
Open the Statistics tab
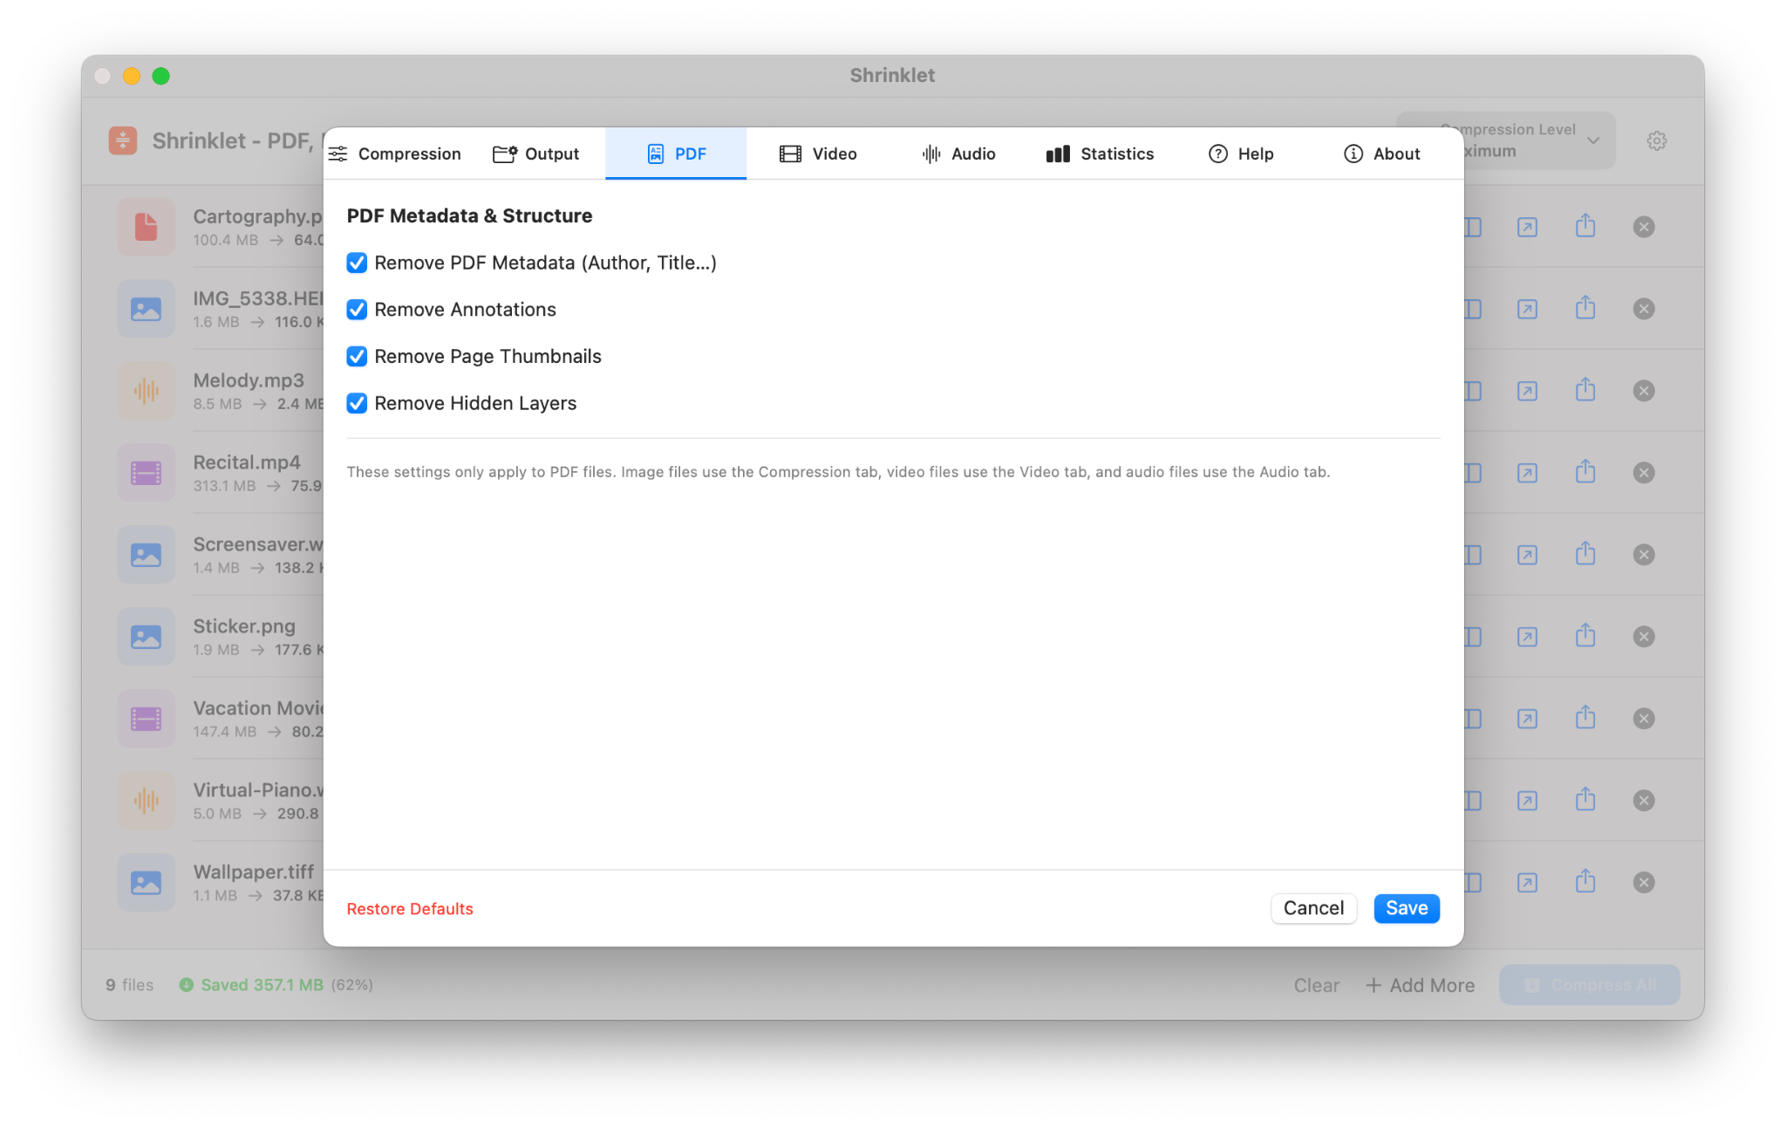pos(1100,154)
